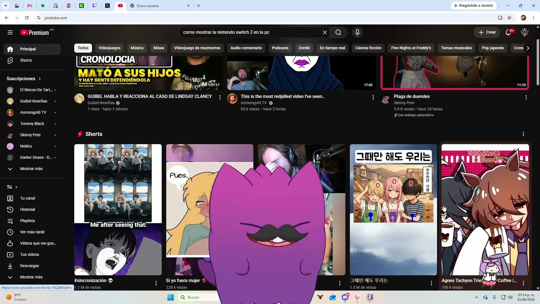Open the Suscripciones section chevron
This screenshot has height=304, width=540.
point(40,79)
